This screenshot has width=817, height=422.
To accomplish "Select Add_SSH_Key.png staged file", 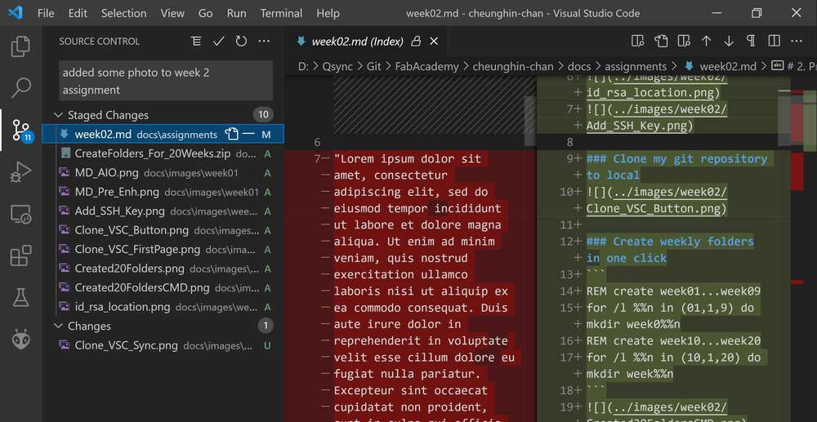I will pos(163,211).
